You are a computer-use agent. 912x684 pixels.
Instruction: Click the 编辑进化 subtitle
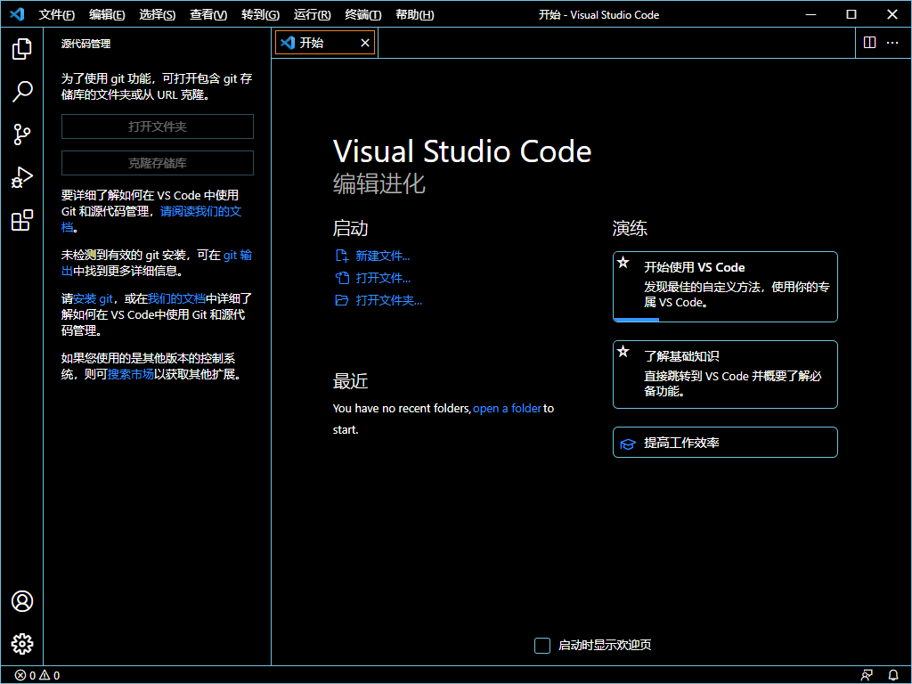(x=379, y=183)
